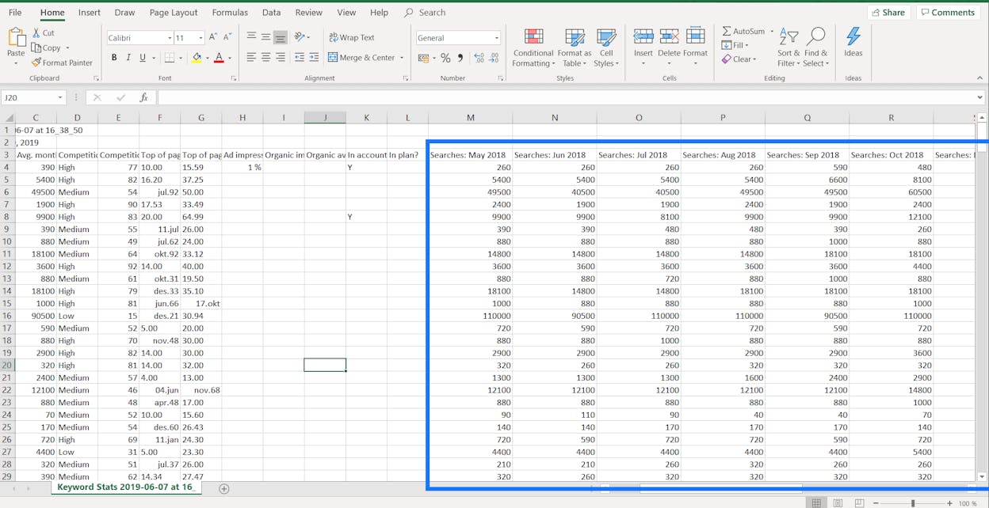Click the Format cells icon
989x508 pixels.
695,36
